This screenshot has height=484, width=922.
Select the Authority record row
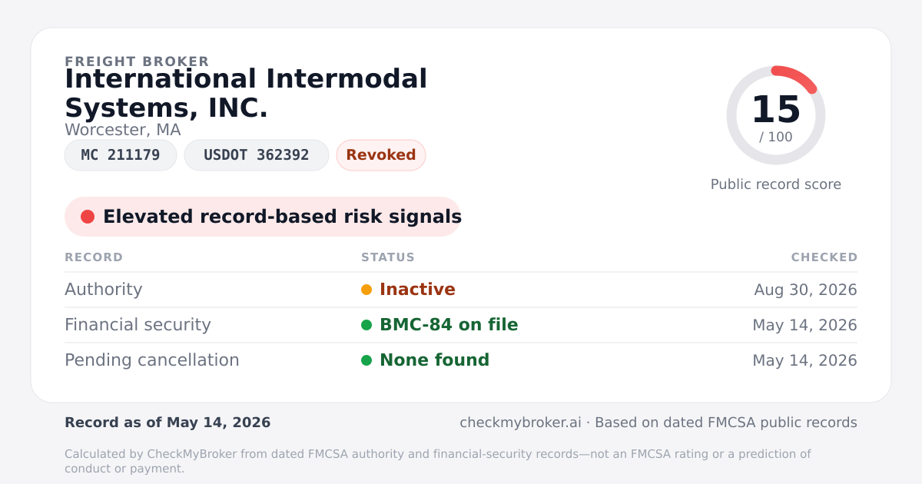click(x=461, y=290)
